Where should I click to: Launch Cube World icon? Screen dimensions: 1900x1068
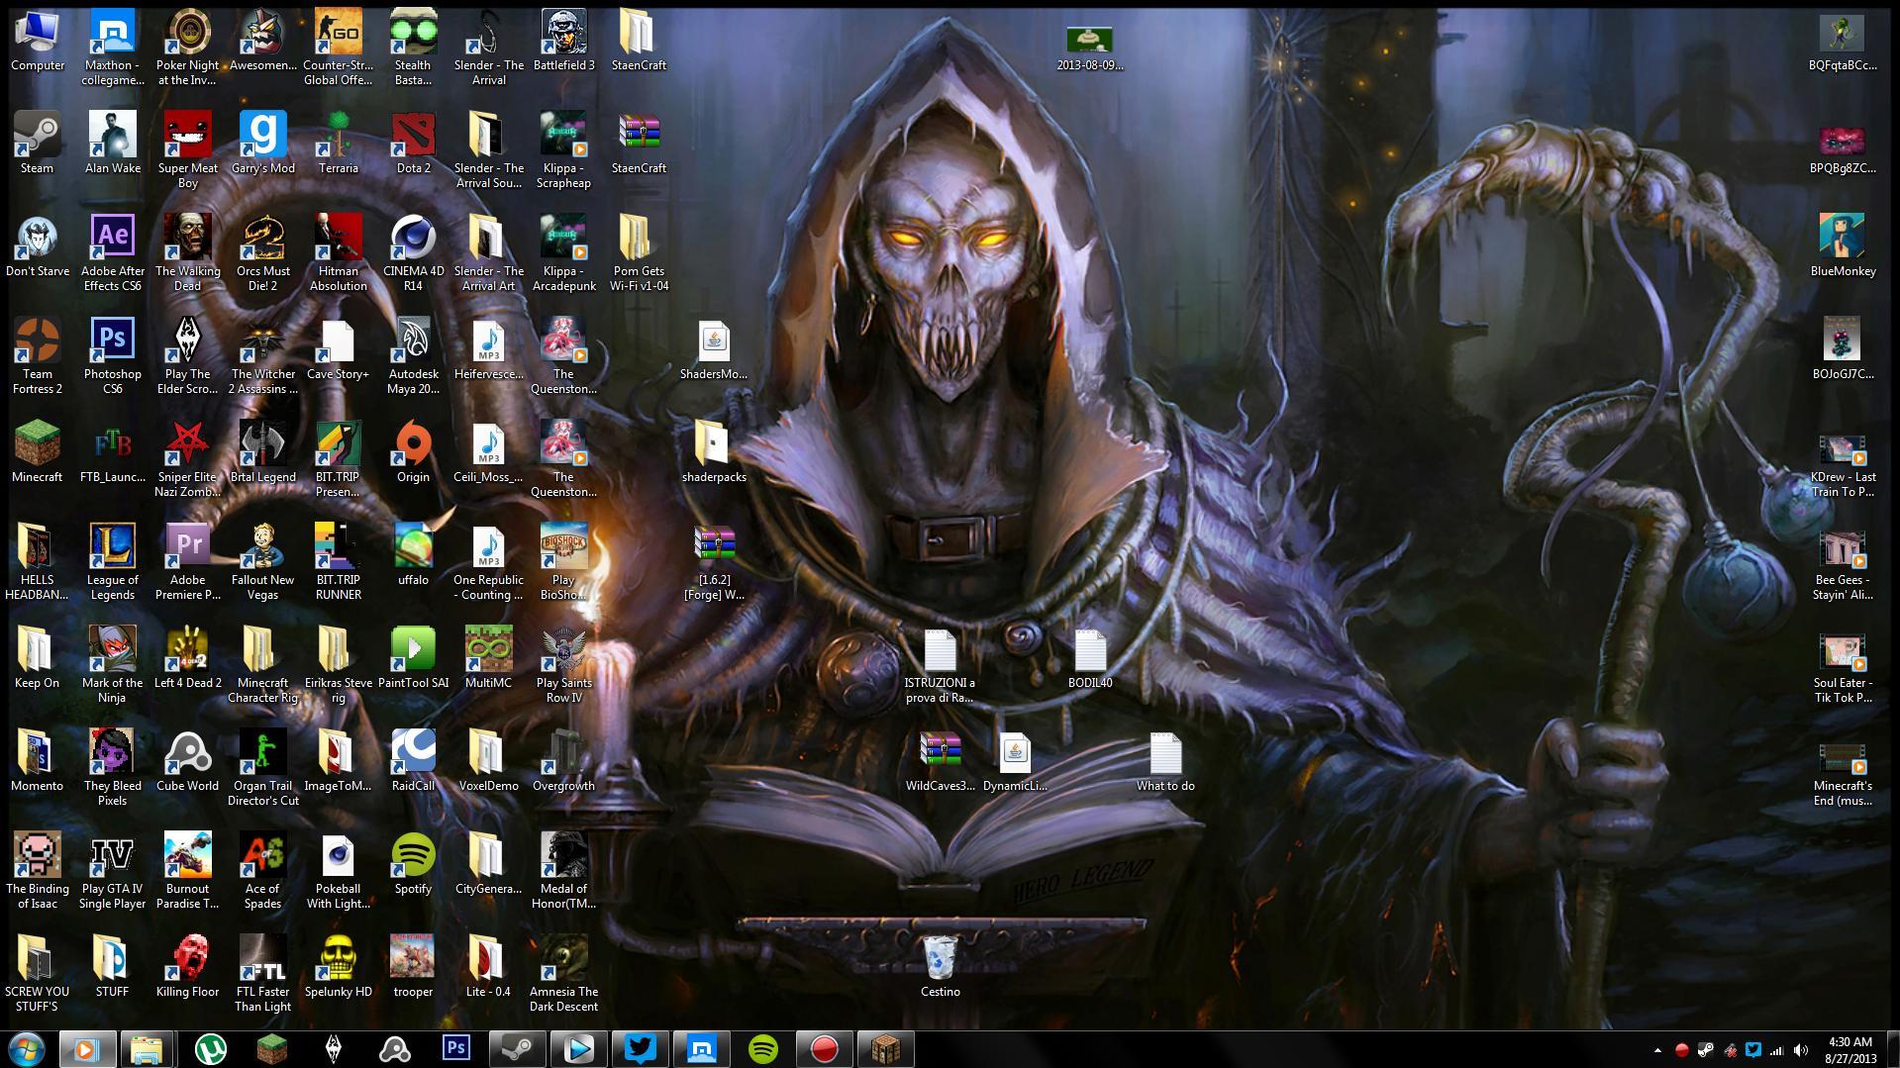tap(187, 761)
